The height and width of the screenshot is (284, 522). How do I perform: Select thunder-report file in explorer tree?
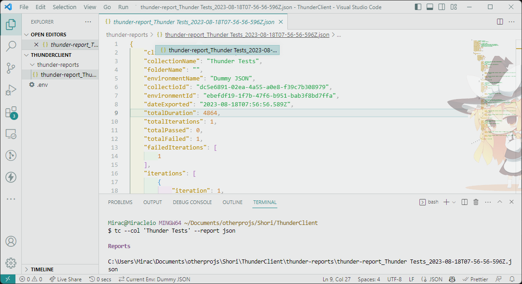(x=60, y=75)
